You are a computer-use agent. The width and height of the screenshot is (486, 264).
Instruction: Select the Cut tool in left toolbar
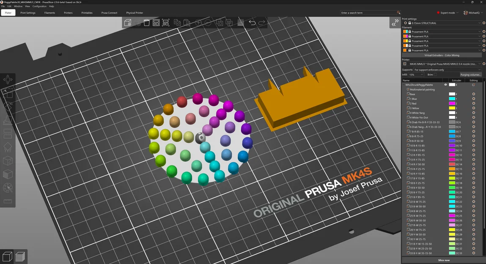8,134
